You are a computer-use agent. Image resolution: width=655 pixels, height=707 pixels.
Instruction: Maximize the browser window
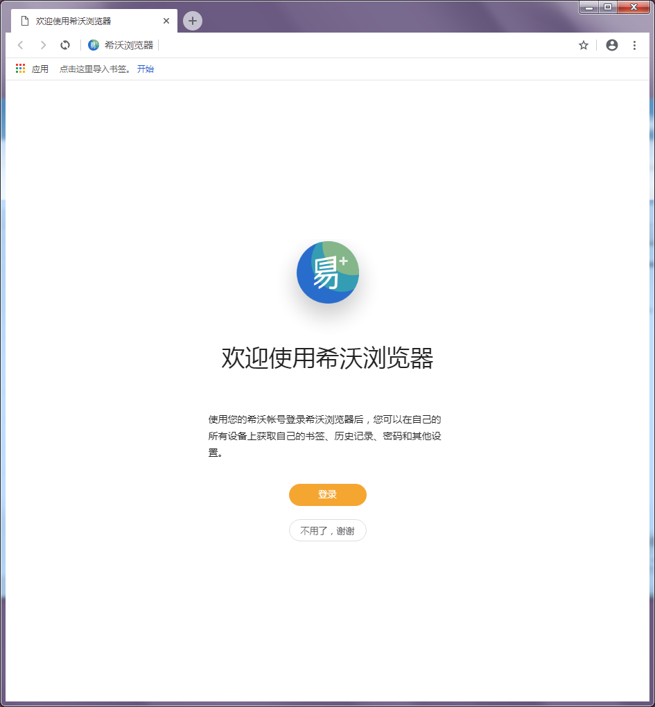pos(608,8)
